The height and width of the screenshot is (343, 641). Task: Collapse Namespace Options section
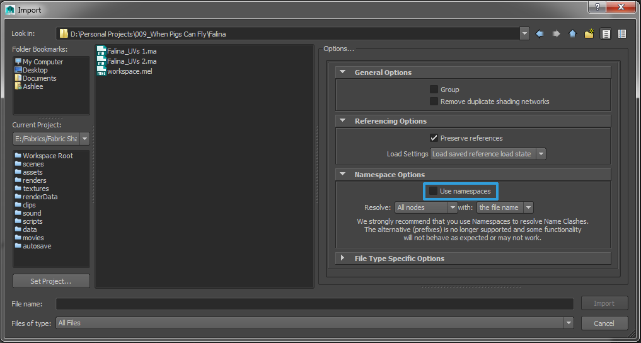343,175
